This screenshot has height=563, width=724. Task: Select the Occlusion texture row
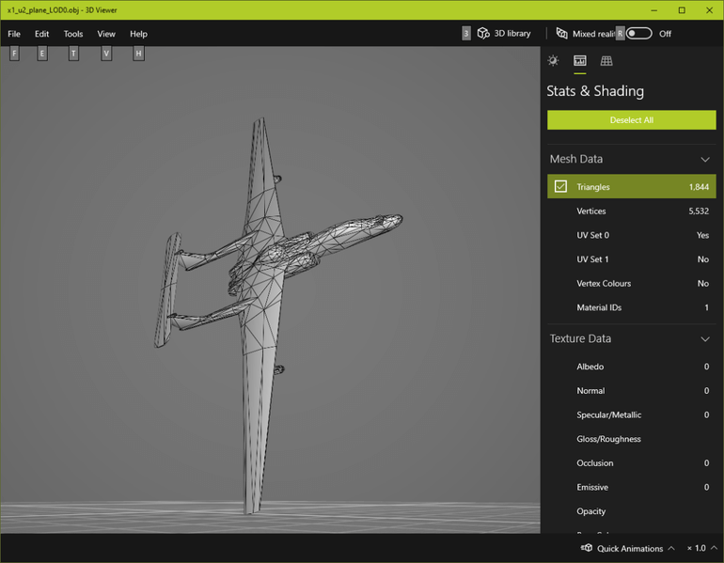632,462
